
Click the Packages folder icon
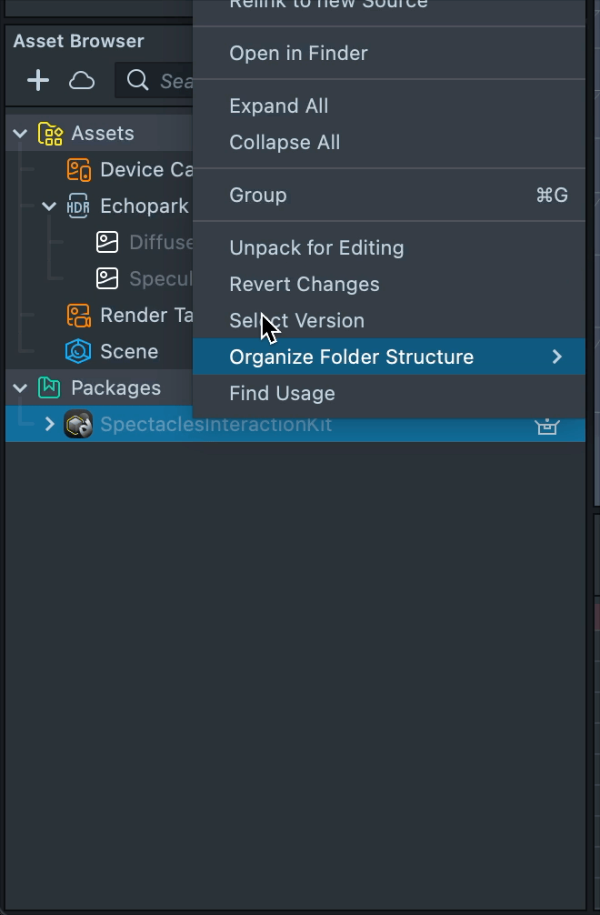[50, 388]
